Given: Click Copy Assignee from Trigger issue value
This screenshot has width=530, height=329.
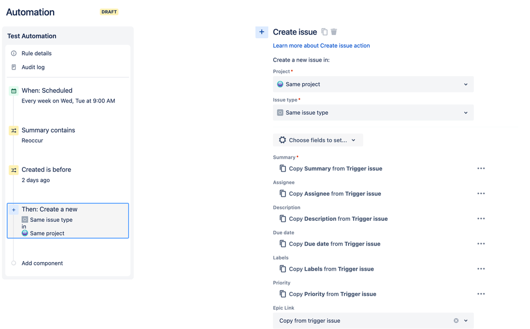Looking at the screenshot, I should pyautogui.click(x=335, y=193).
